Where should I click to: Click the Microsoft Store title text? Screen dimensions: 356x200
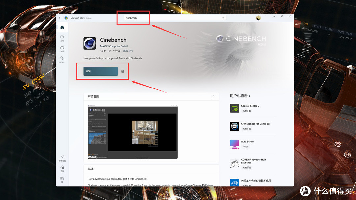coord(77,18)
